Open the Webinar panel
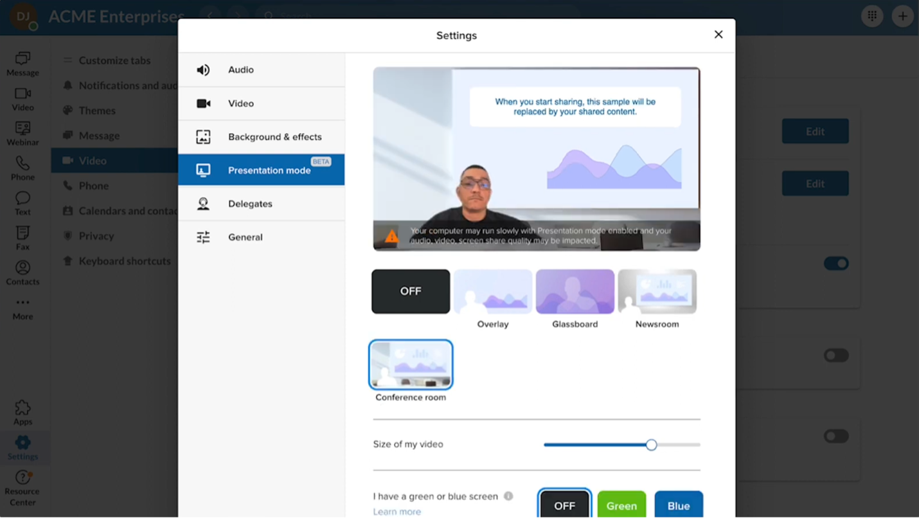The height and width of the screenshot is (520, 919). click(22, 132)
